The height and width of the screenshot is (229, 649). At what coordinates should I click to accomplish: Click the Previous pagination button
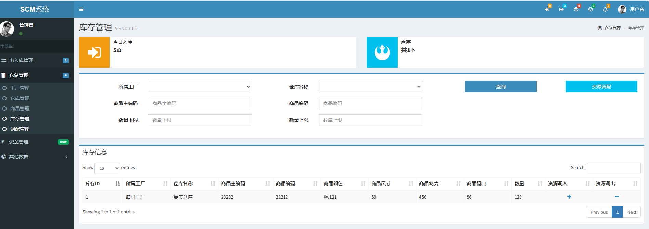pyautogui.click(x=599, y=212)
